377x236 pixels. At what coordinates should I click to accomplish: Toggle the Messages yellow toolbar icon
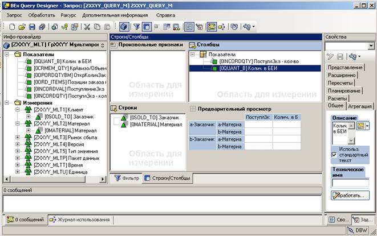pyautogui.click(x=212, y=27)
